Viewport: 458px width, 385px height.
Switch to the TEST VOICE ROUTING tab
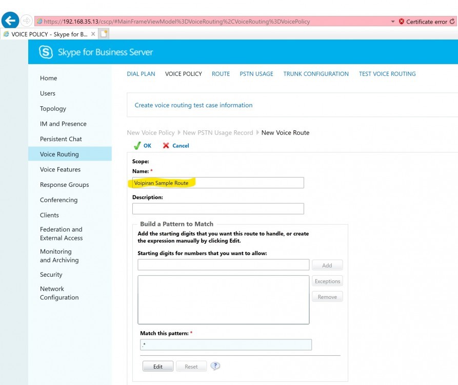387,74
